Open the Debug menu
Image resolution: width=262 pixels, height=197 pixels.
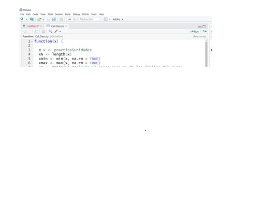[76, 15]
